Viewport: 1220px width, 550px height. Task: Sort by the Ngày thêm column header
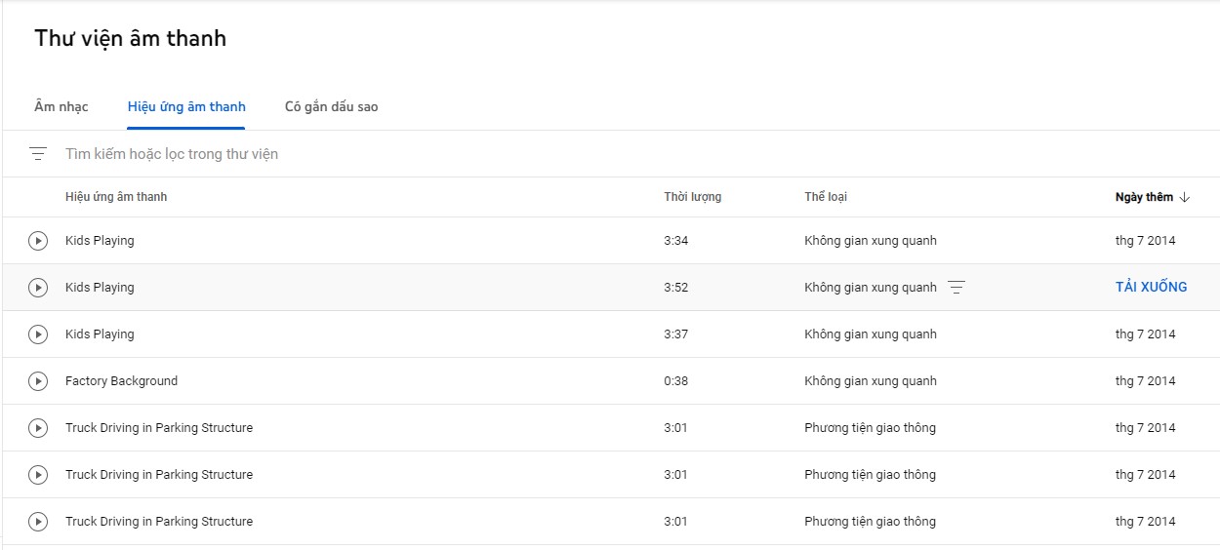tap(1144, 197)
